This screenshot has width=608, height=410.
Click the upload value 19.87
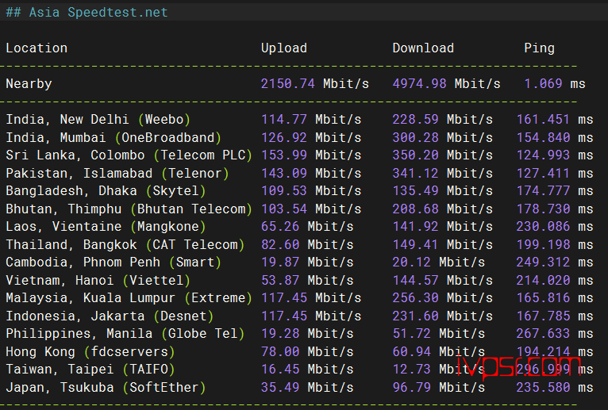tap(280, 262)
